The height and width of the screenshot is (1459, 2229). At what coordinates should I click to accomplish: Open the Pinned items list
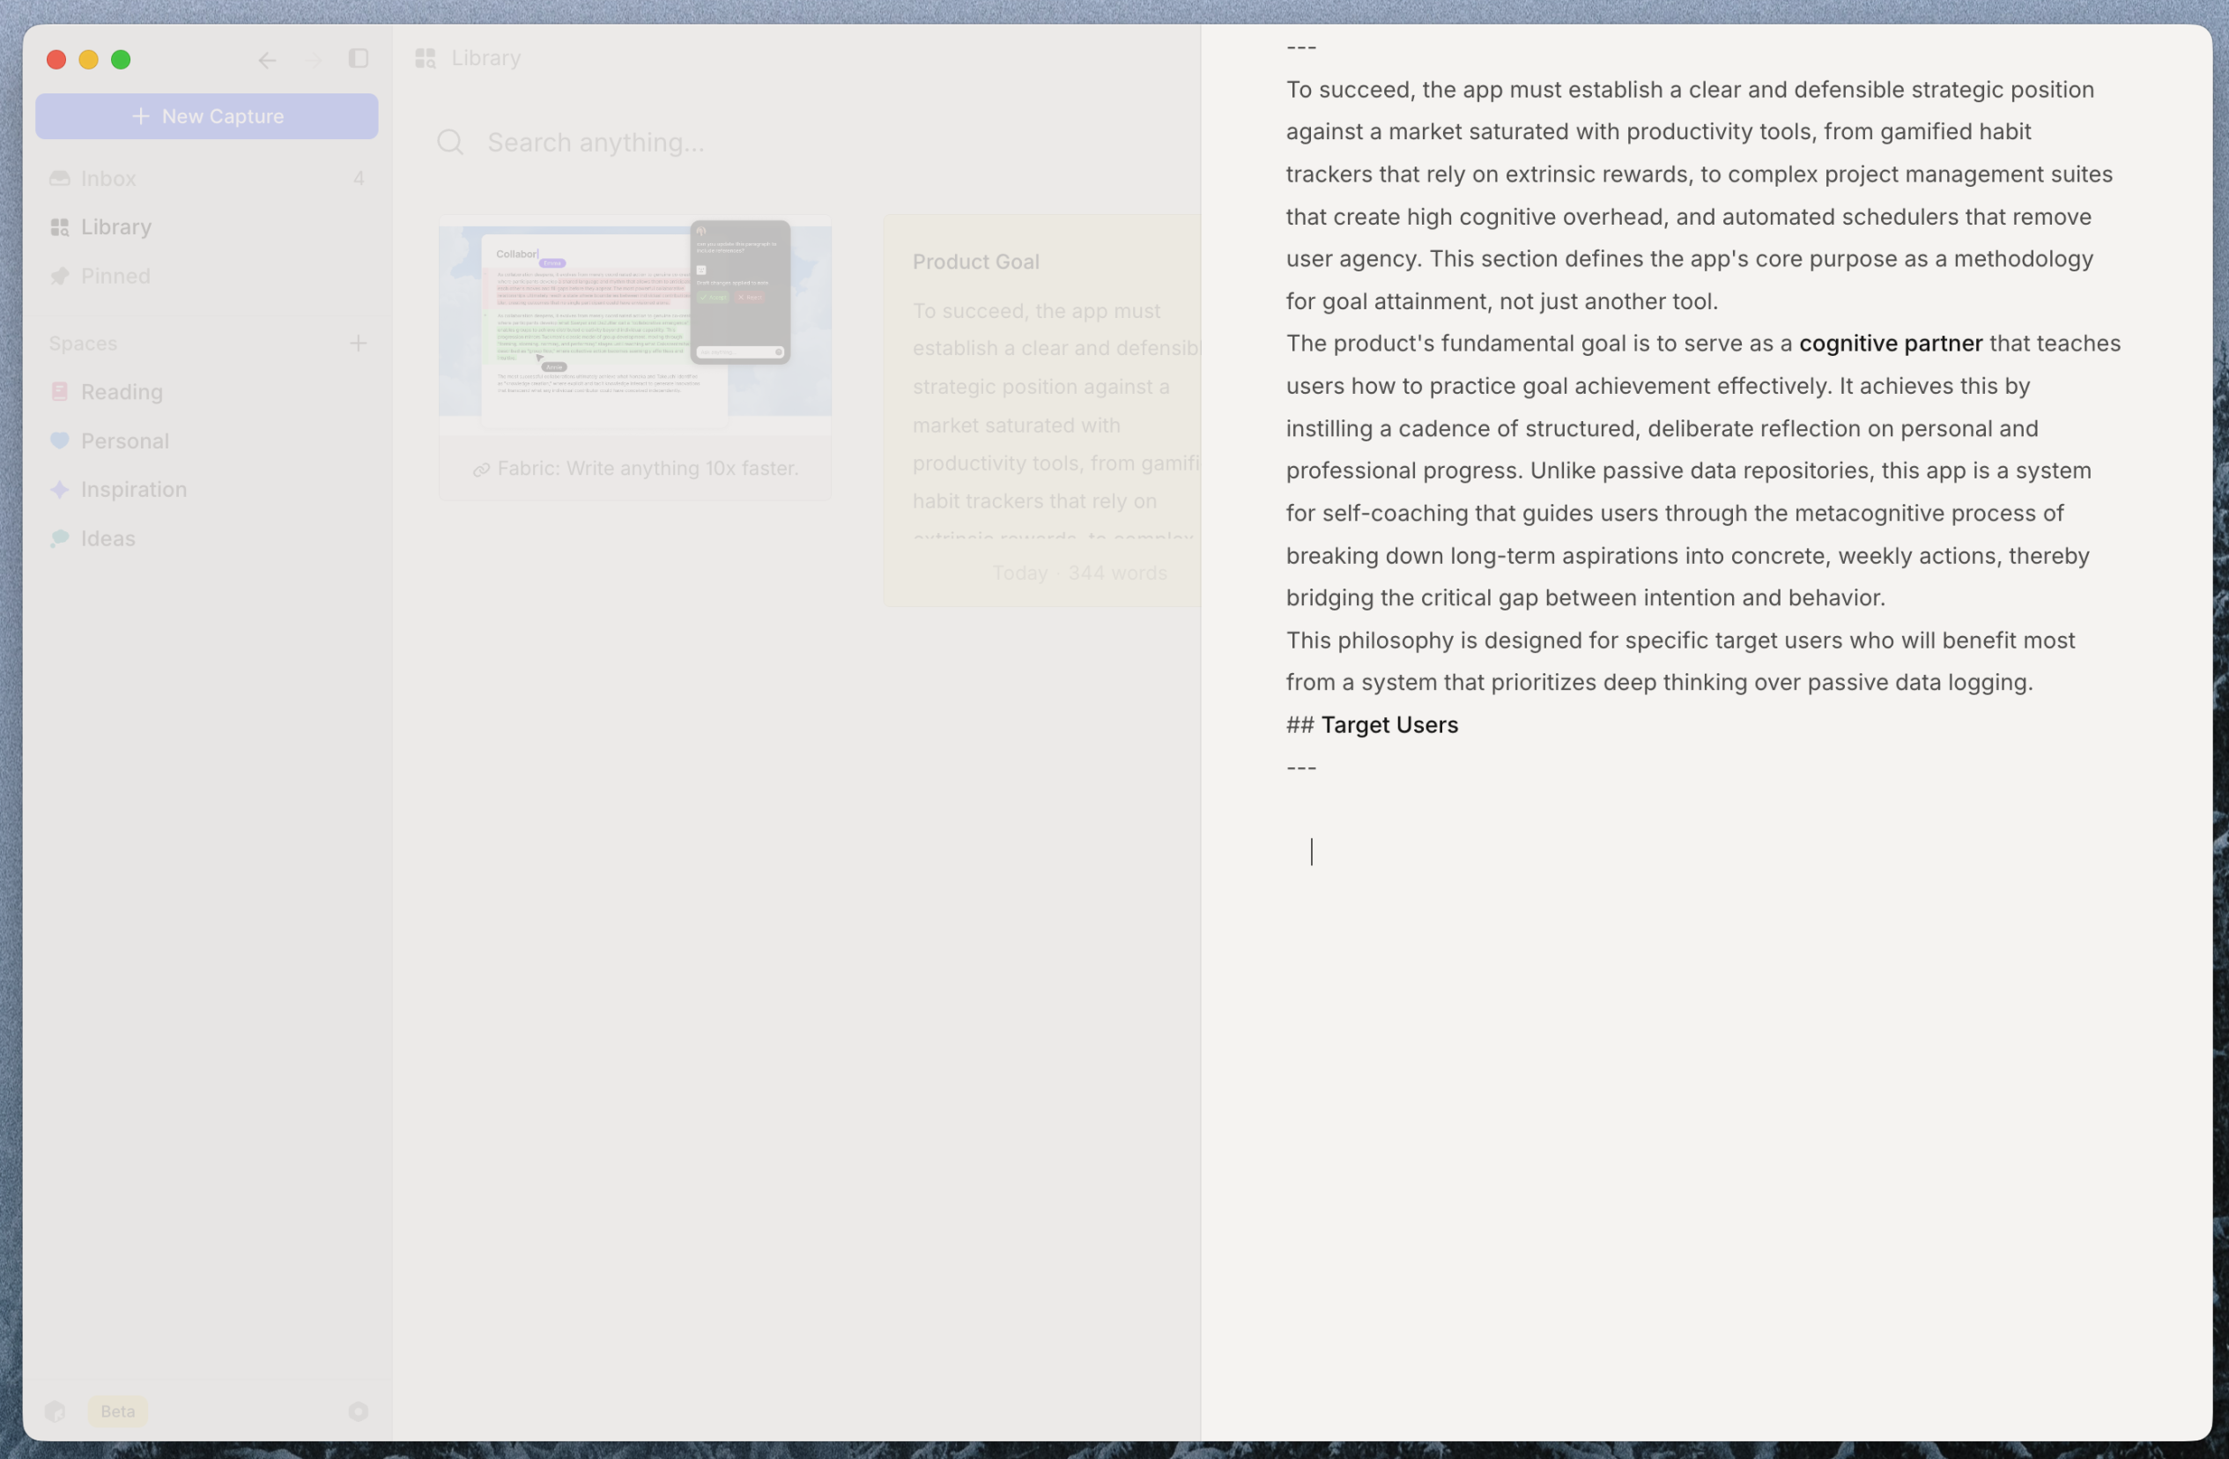tap(207, 275)
